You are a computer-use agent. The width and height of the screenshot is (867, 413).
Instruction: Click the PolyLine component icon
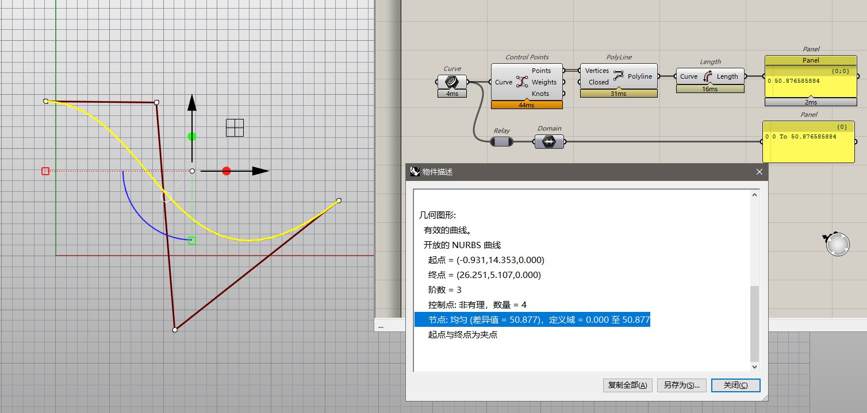tap(618, 76)
